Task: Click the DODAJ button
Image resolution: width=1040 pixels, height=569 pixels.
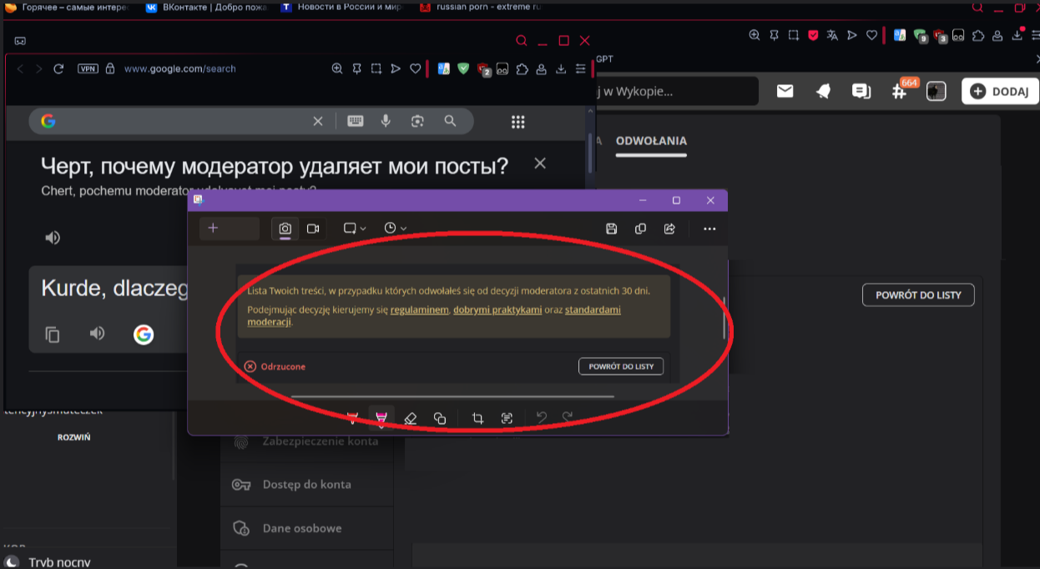Action: pos(1000,92)
